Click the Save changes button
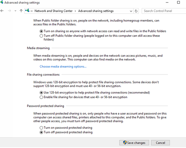The width and height of the screenshot is (186, 148). tap(134, 143)
